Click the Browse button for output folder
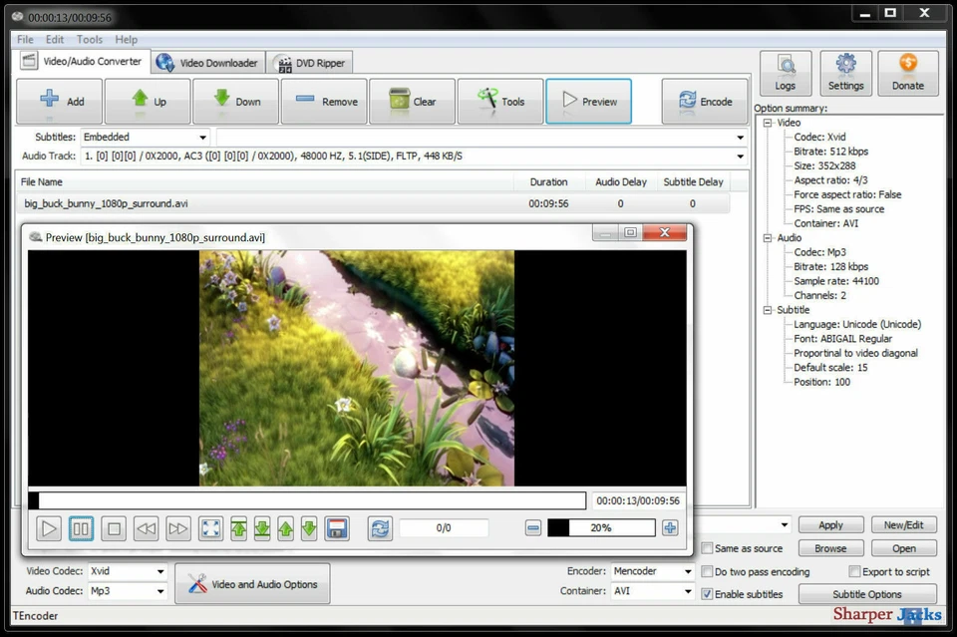Screen dimensions: 957x637 point(831,548)
